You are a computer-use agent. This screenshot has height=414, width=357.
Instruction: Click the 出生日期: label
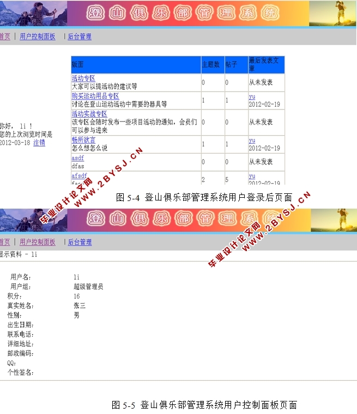click(x=20, y=325)
